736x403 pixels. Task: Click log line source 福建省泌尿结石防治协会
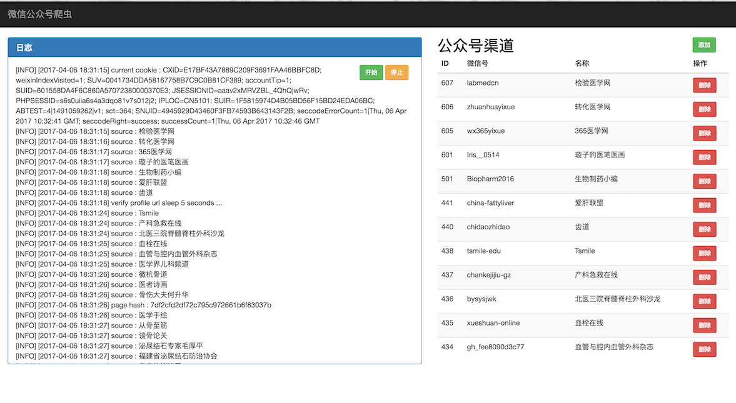[x=116, y=356]
